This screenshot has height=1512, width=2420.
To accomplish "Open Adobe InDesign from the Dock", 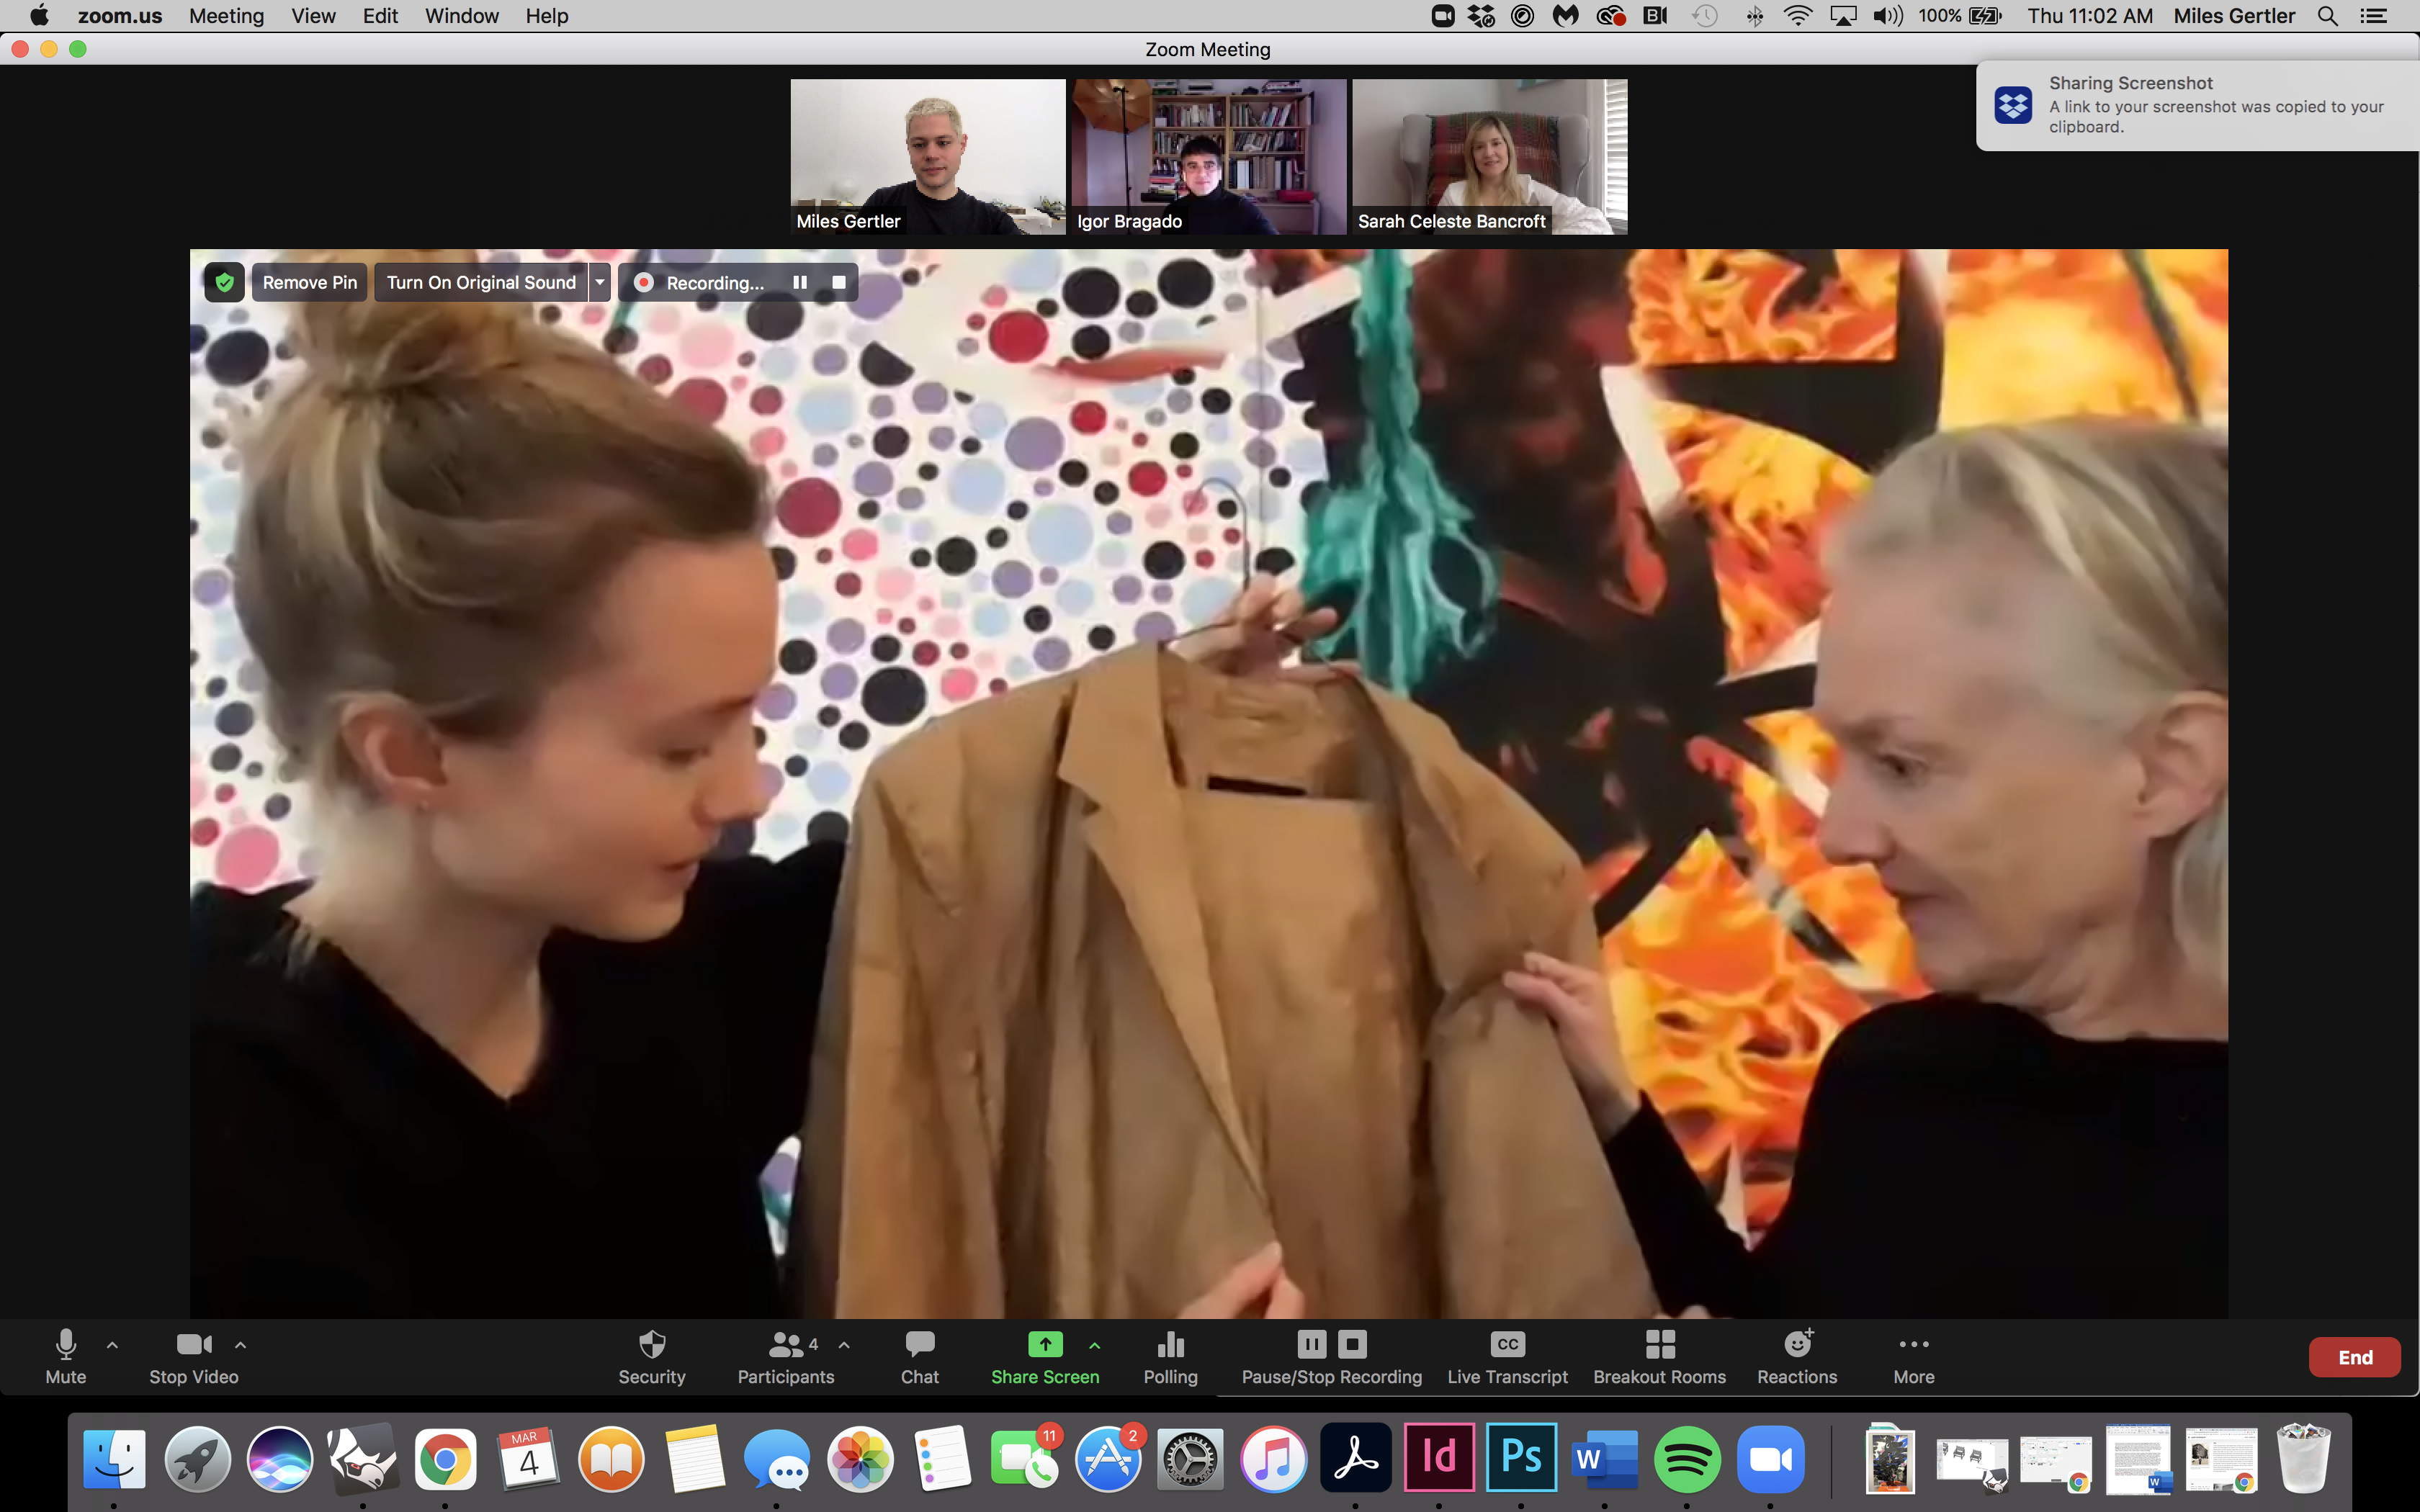I will (1439, 1458).
